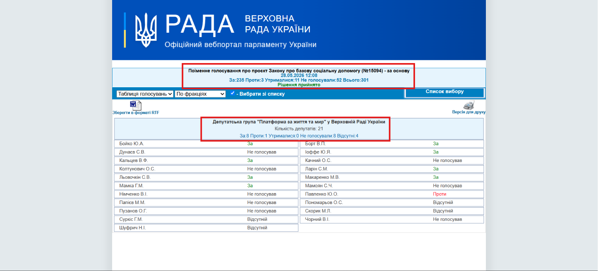Click 'Зберегти в форматі RTF' link

click(136, 113)
